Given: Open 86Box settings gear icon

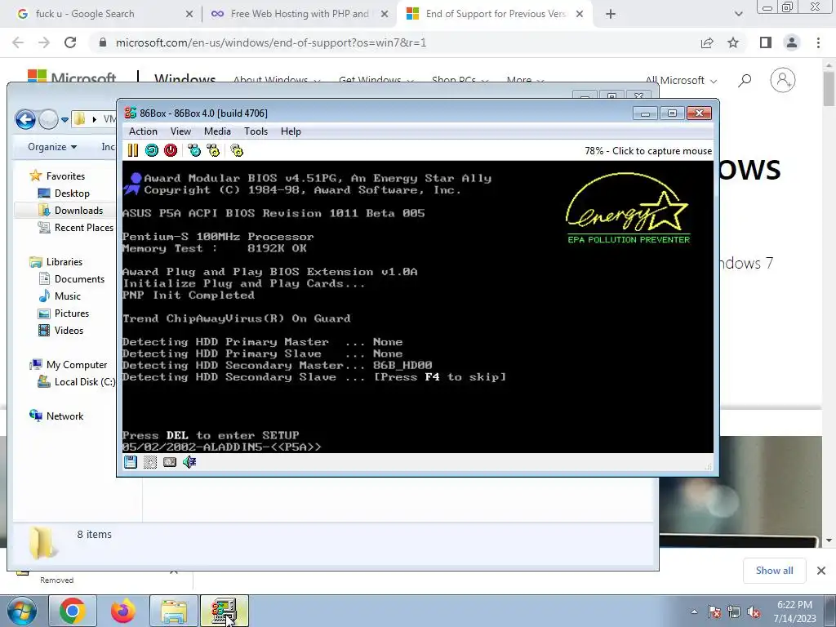Looking at the screenshot, I should click(237, 150).
